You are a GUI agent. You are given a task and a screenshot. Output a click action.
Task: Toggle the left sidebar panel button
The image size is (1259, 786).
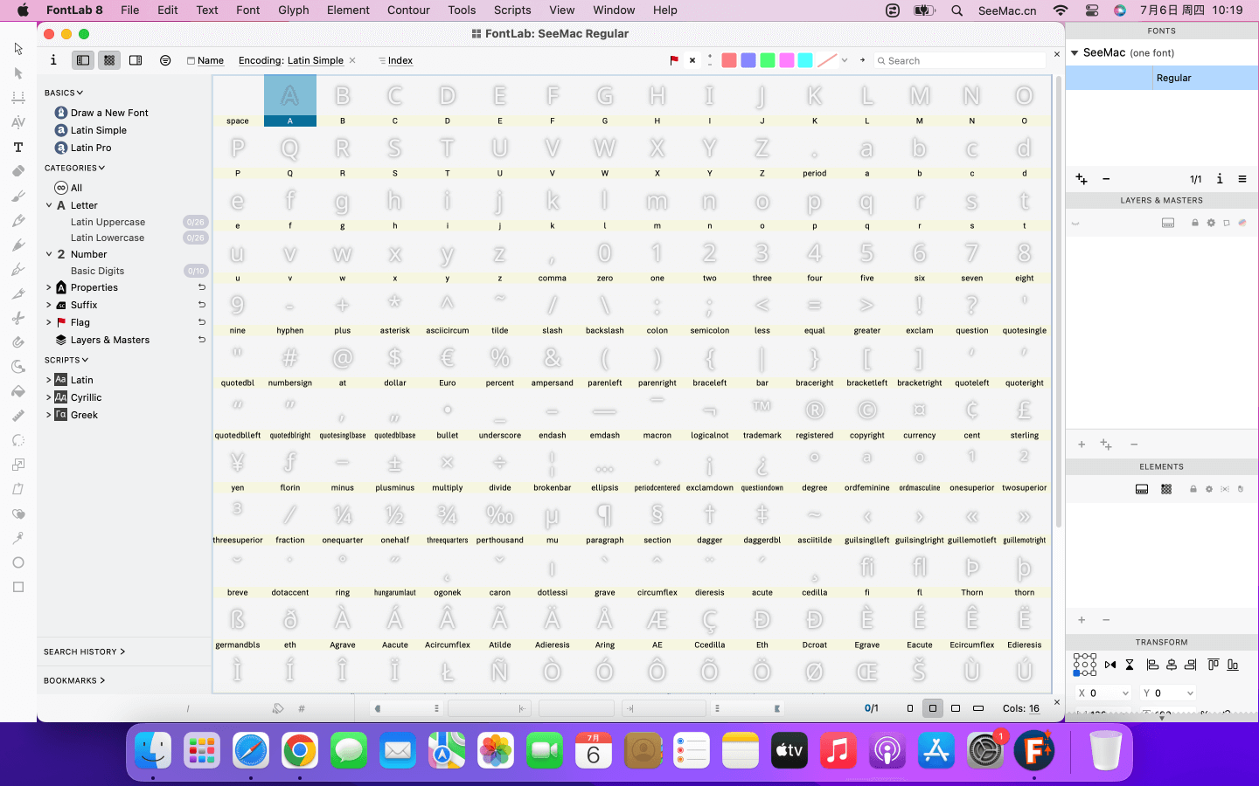click(83, 60)
